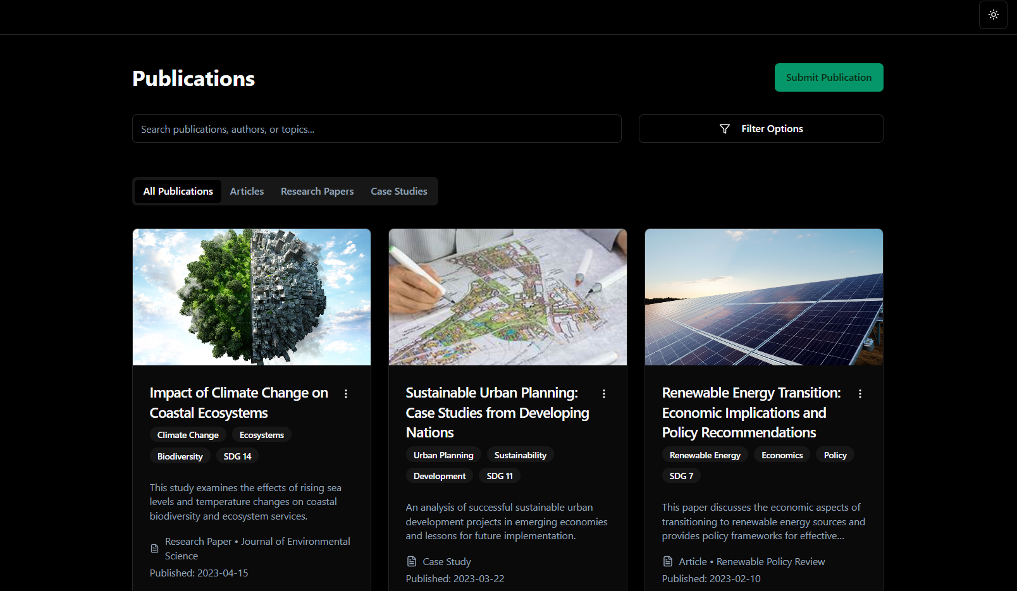Open Sustainable Urban Planning publication title

coord(498,413)
